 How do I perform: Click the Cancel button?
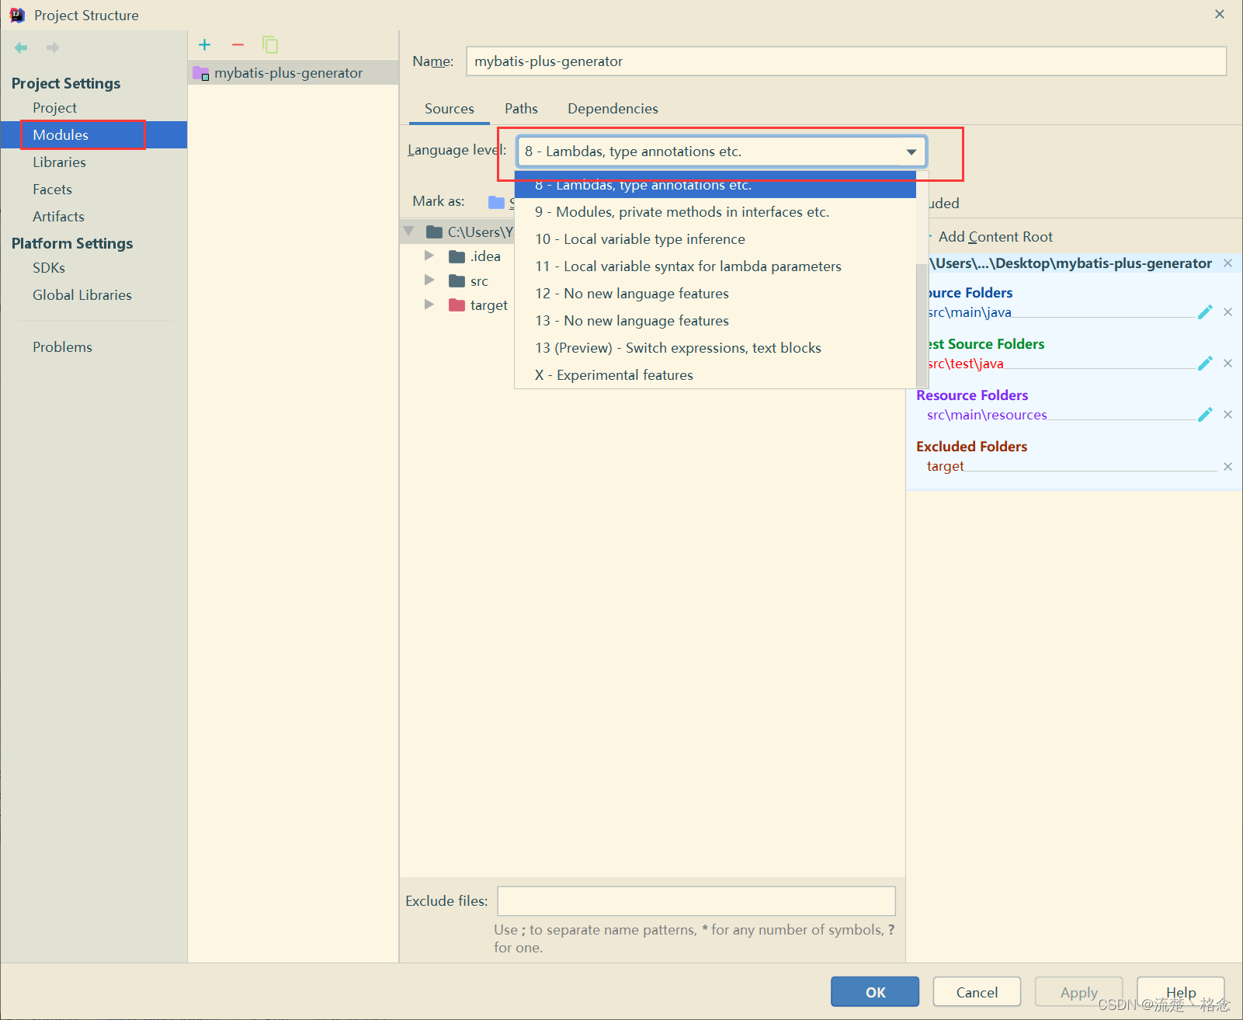[x=977, y=992]
